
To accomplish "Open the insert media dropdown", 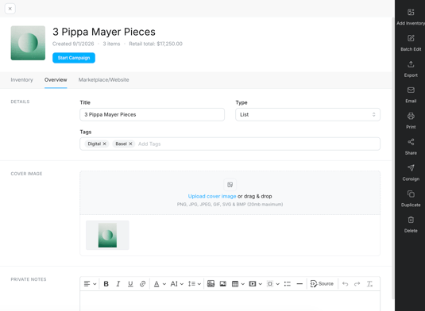I will 256,284.
